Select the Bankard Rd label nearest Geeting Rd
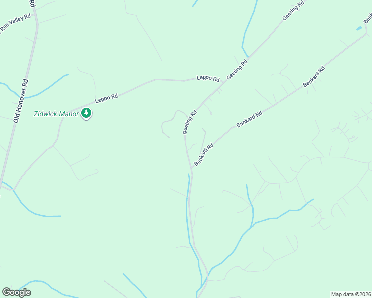This screenshot has height=298, width=372. (x=204, y=154)
